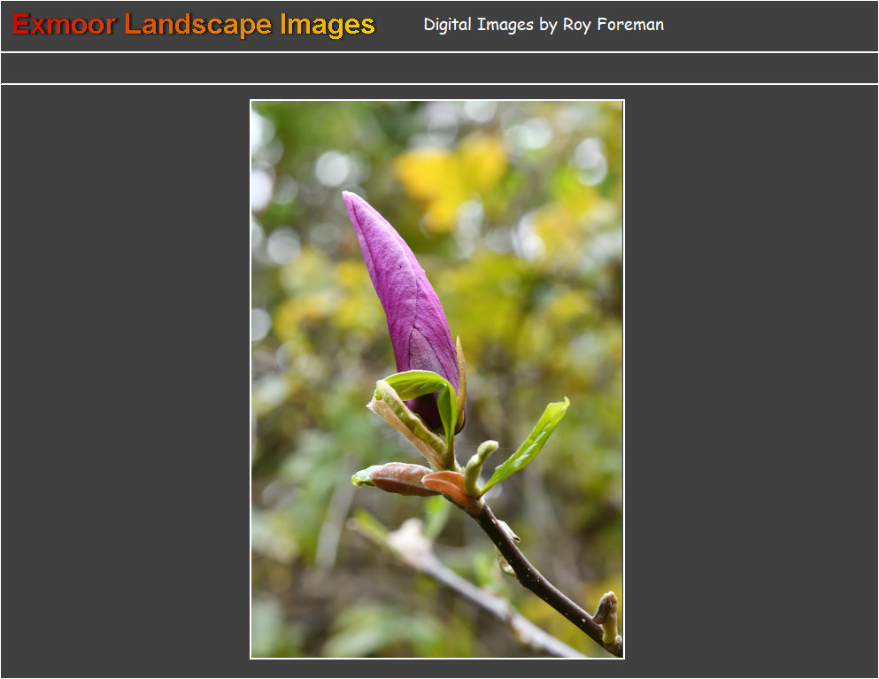Screen dimensions: 879x679
Task: Click the small bud at the photo's bottom-right
Action: [x=606, y=613]
